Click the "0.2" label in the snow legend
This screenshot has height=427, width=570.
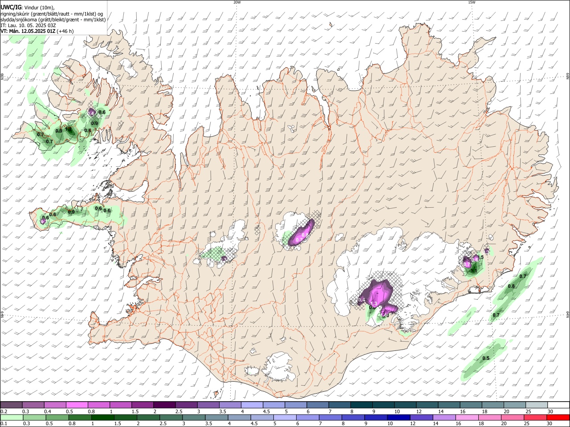(4, 411)
